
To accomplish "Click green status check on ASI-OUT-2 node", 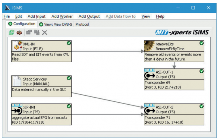I will tap(202, 106).
